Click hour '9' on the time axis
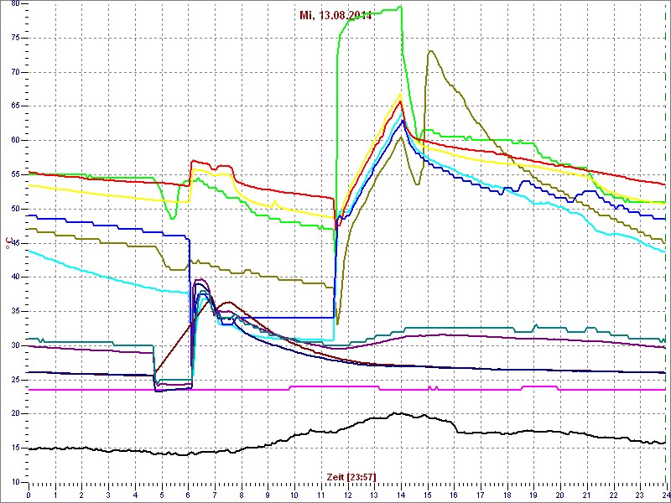Viewport: 671px width, 503px height. point(268,495)
